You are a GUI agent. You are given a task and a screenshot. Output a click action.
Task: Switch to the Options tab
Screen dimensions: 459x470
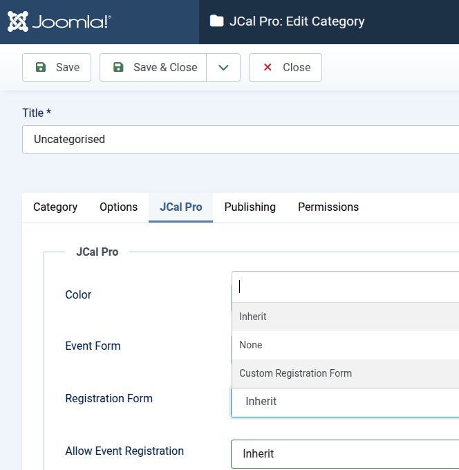[x=118, y=207]
